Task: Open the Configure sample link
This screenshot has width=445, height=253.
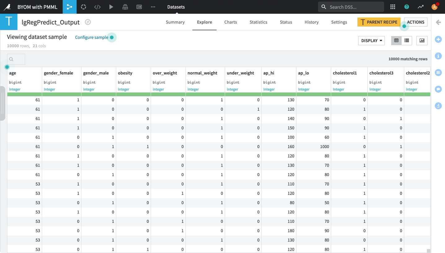Action: click(x=91, y=37)
